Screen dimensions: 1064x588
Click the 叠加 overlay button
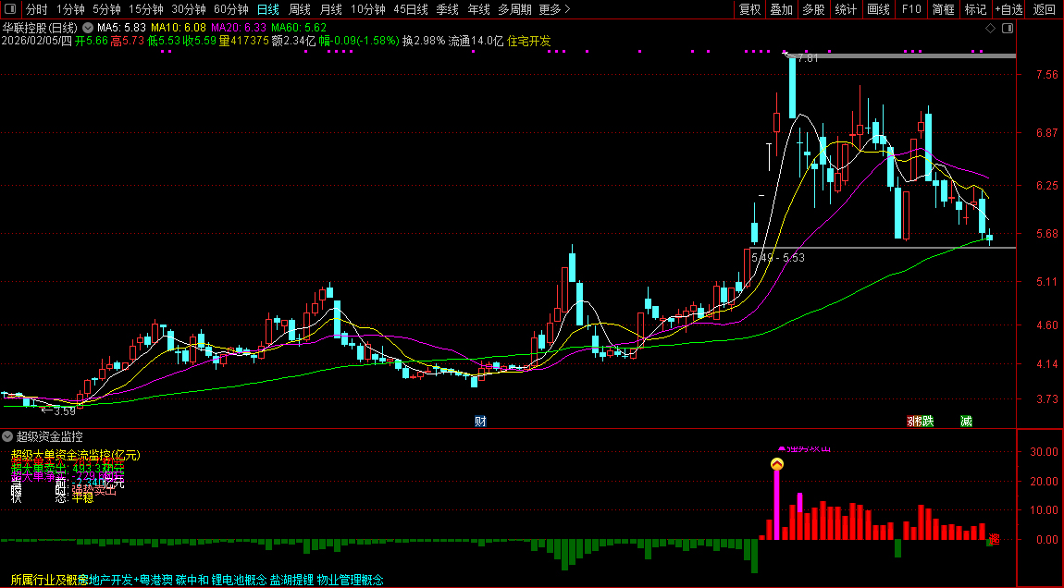(x=782, y=9)
